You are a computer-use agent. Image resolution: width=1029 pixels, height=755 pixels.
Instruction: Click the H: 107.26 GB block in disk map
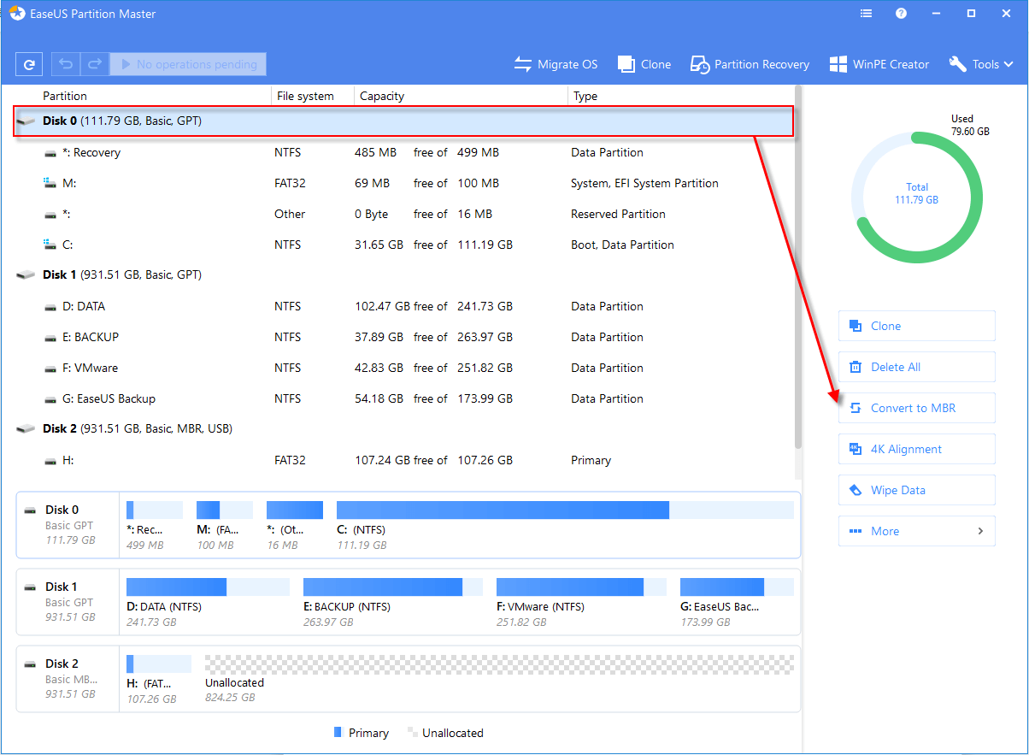coord(159,679)
